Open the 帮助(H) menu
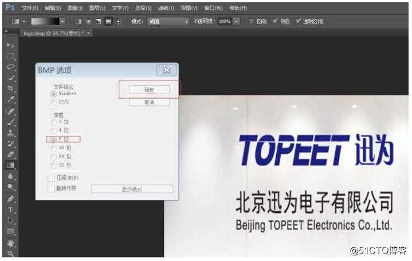Image resolution: width=412 pixels, height=261 pixels. (238, 8)
